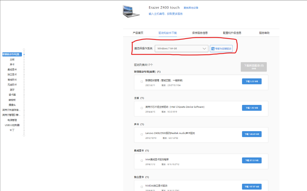The image size is (307, 191).
Task: Jump to 声卡 in the sidebar
Action: click(12, 64)
